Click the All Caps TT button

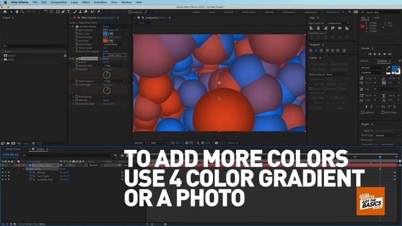[x=378, y=107]
